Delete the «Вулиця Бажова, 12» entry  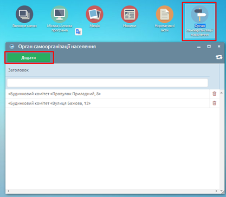tap(215, 103)
